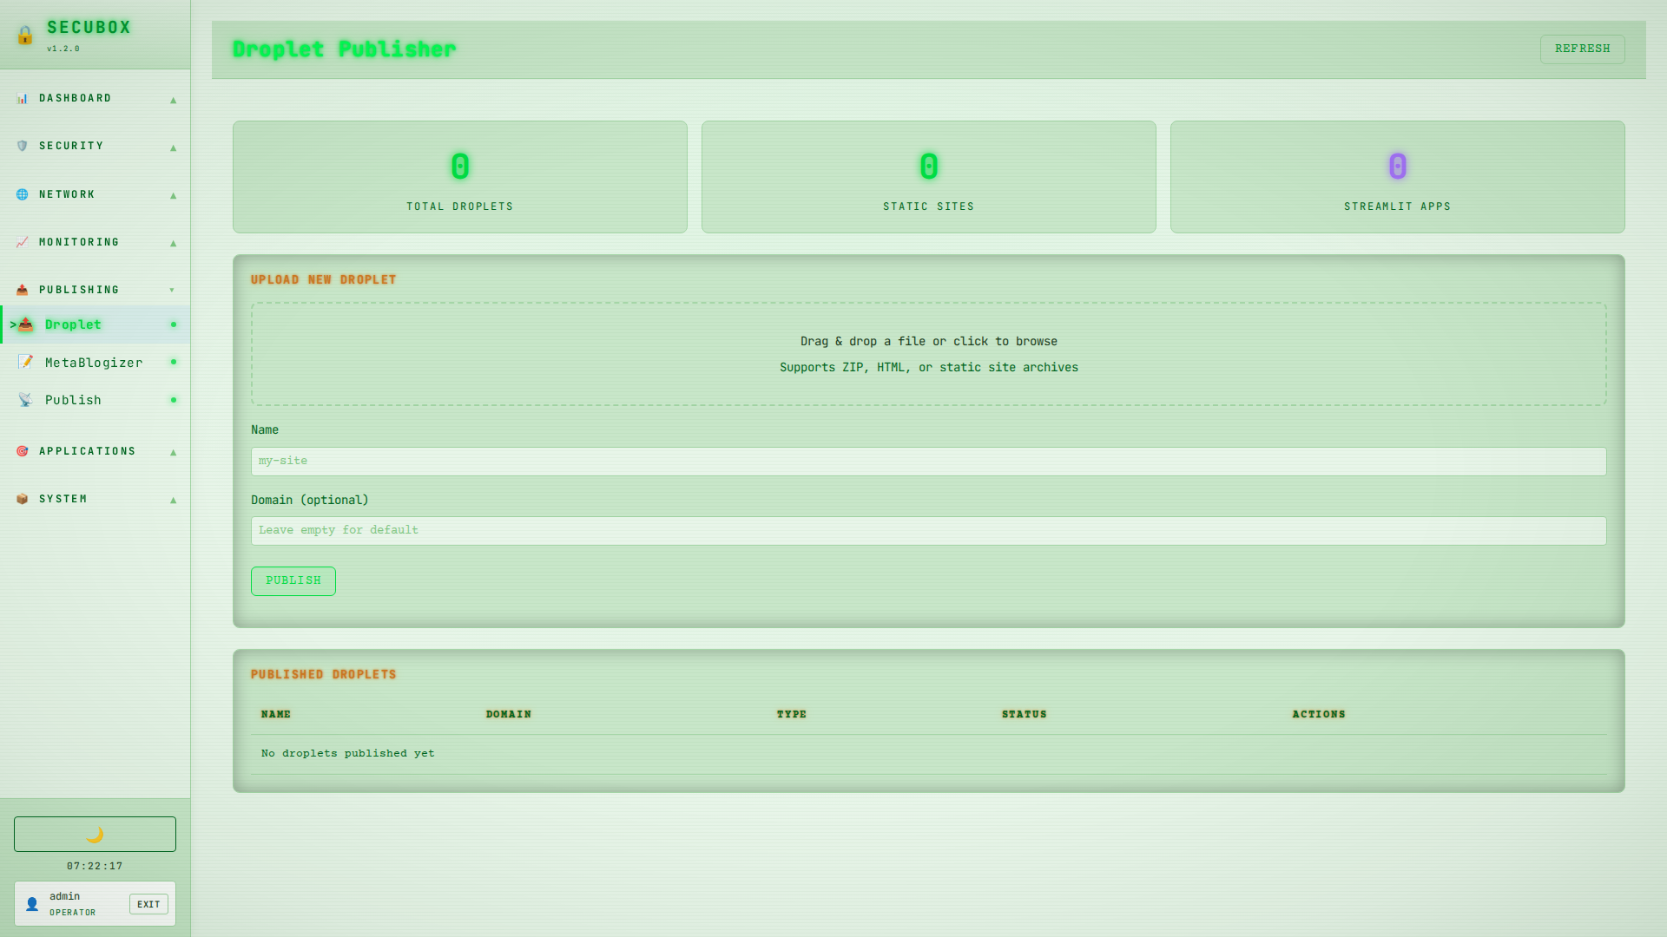Expand the System section arrow
The width and height of the screenshot is (1667, 937).
point(173,500)
